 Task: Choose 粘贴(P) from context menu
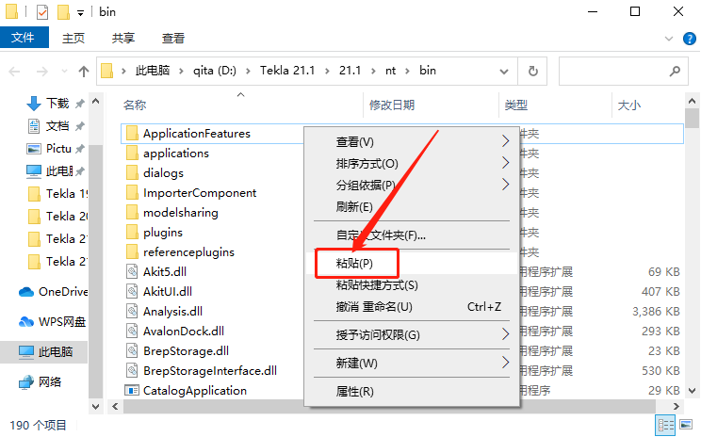412,263
